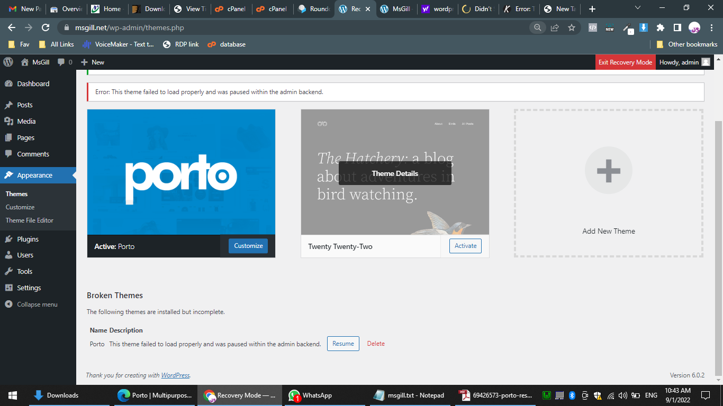Open the Users menu item
723x406 pixels.
(x=38, y=255)
